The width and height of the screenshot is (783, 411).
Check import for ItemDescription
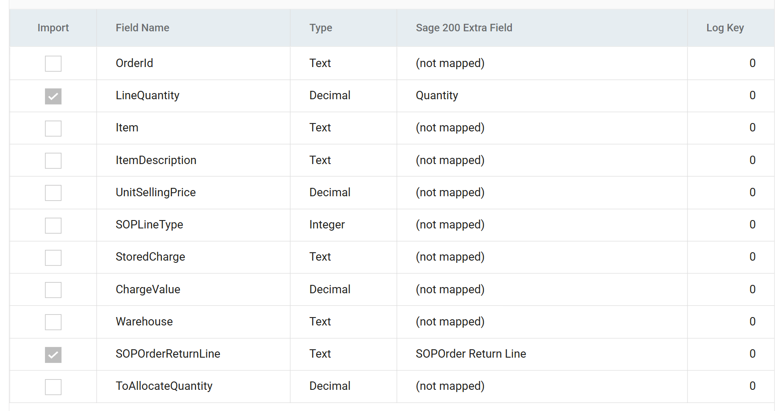point(53,161)
